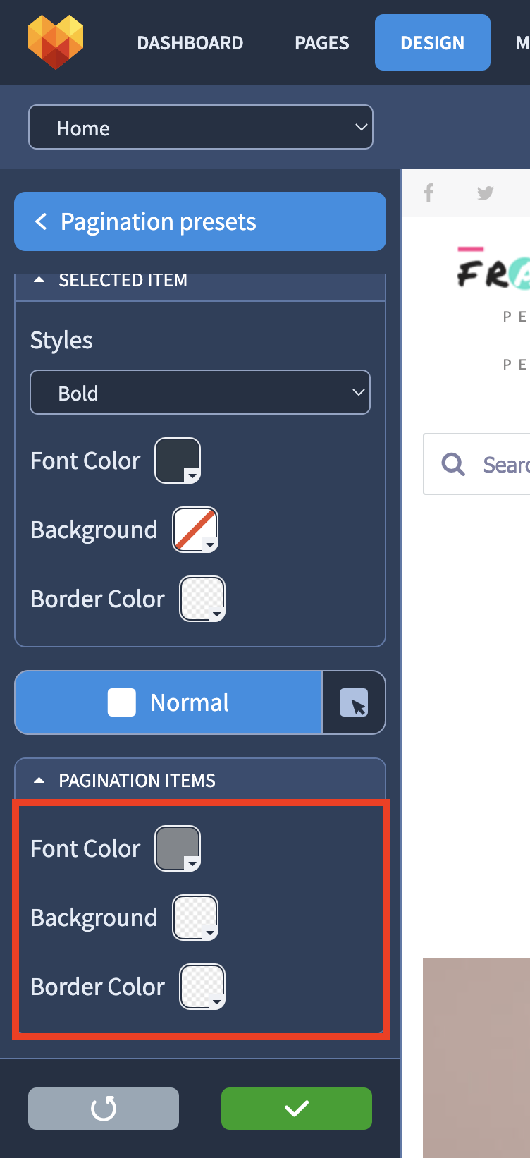Click the search magnifier icon
Image resolution: width=530 pixels, height=1158 pixels.
point(453,464)
